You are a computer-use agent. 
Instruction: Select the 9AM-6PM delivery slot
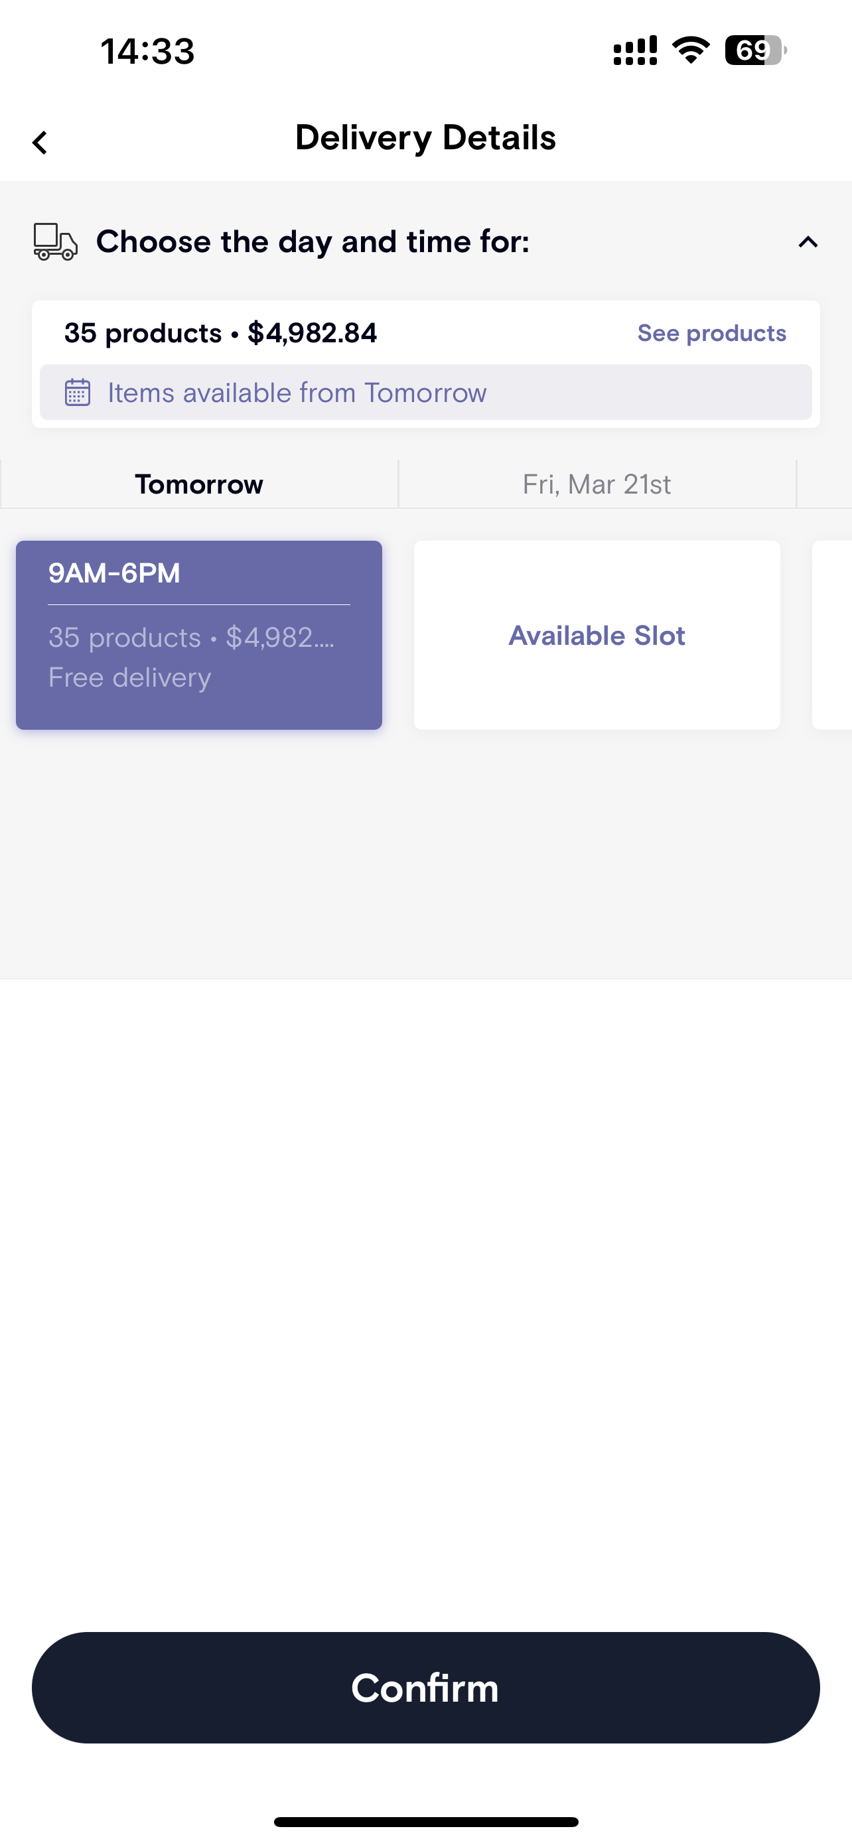(x=199, y=636)
